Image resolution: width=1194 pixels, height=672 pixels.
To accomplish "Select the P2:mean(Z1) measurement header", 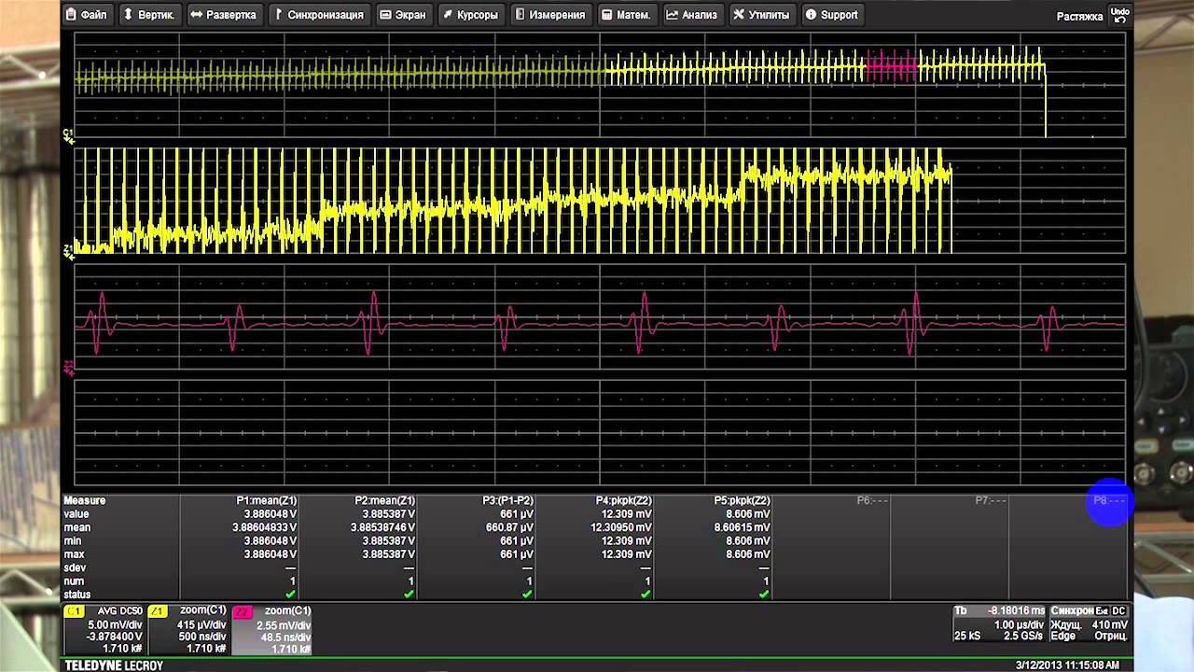I will (x=384, y=501).
